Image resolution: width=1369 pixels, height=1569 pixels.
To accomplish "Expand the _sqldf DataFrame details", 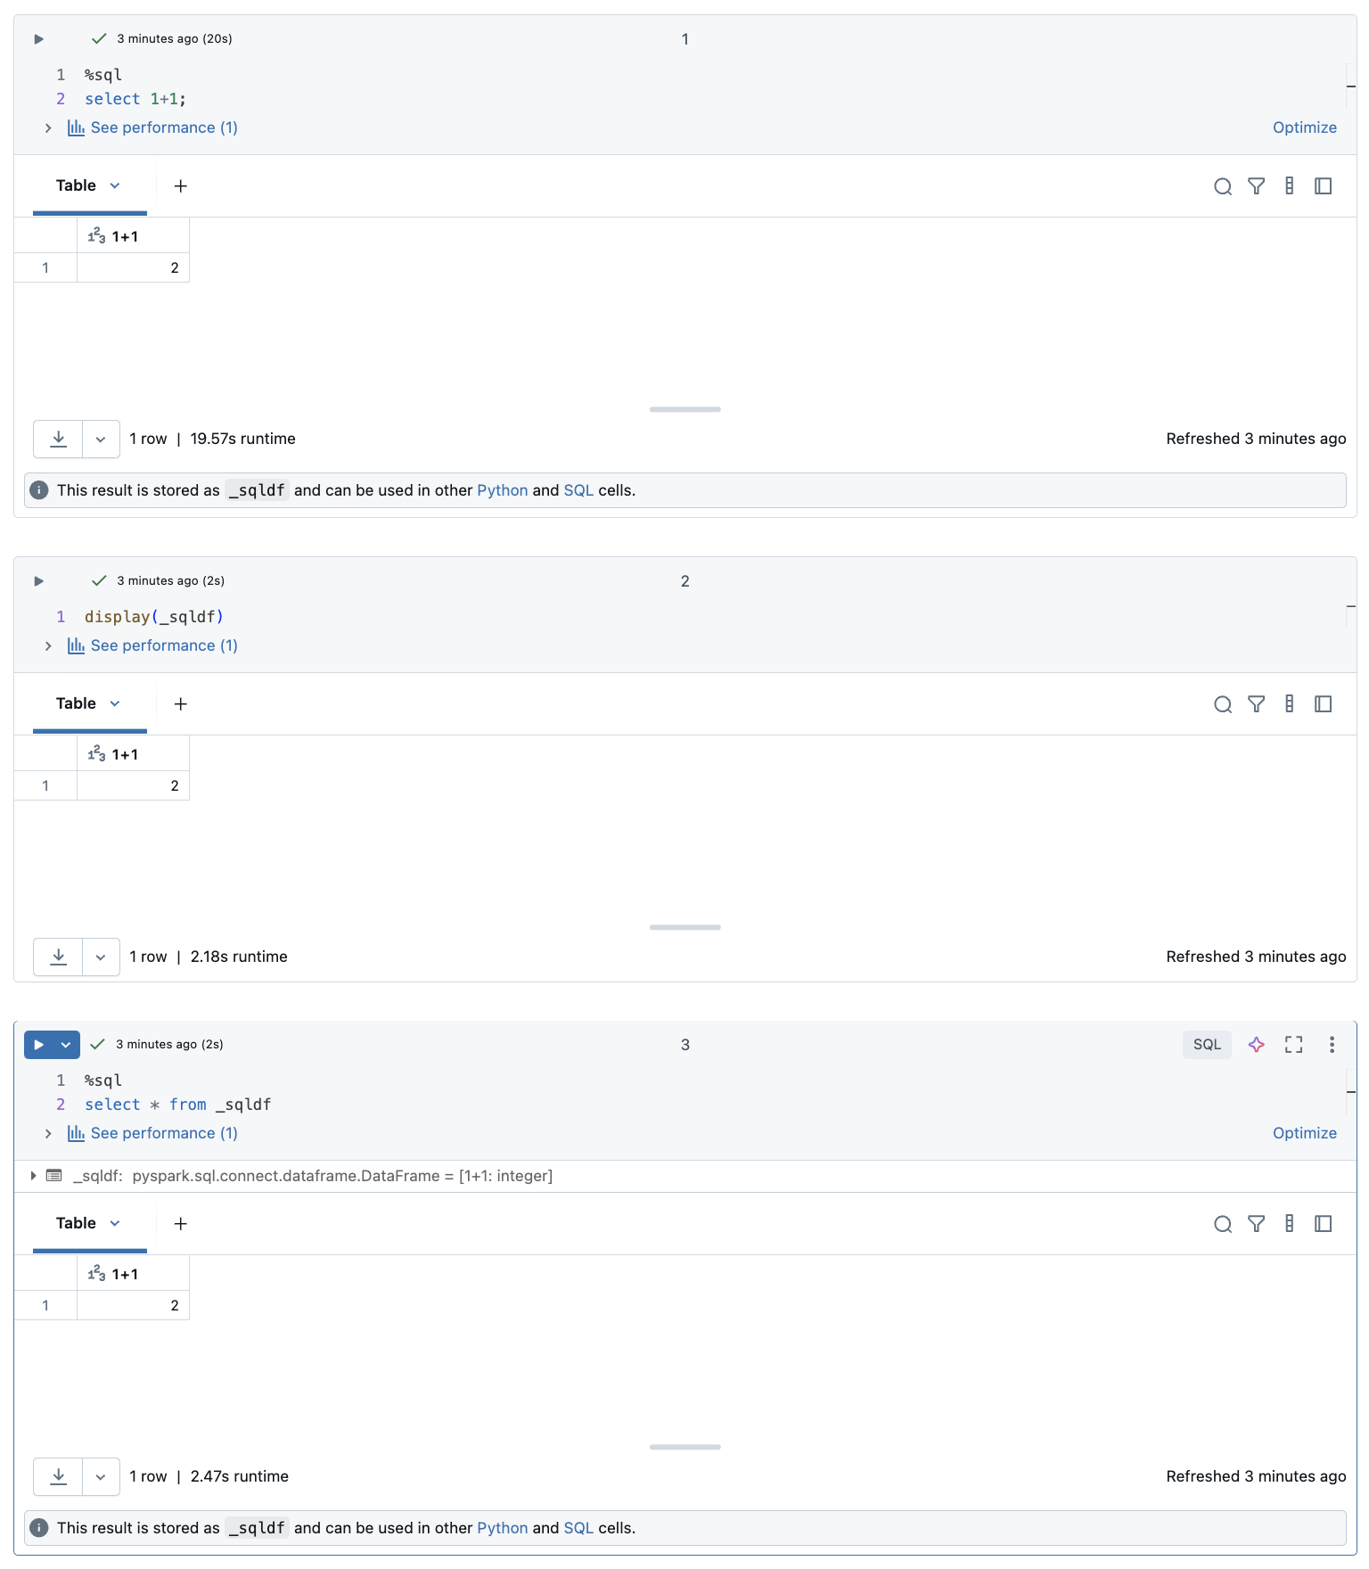I will [33, 1176].
